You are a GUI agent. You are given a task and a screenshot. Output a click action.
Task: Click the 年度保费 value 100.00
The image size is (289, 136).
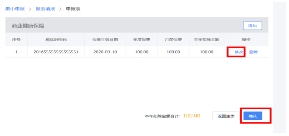click(142, 52)
